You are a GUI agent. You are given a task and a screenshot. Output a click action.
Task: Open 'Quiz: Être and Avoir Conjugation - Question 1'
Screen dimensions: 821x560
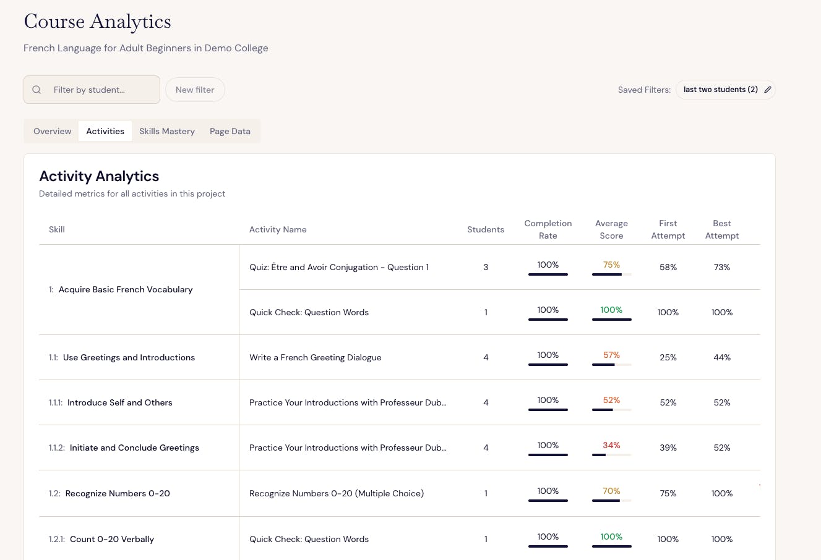(339, 267)
